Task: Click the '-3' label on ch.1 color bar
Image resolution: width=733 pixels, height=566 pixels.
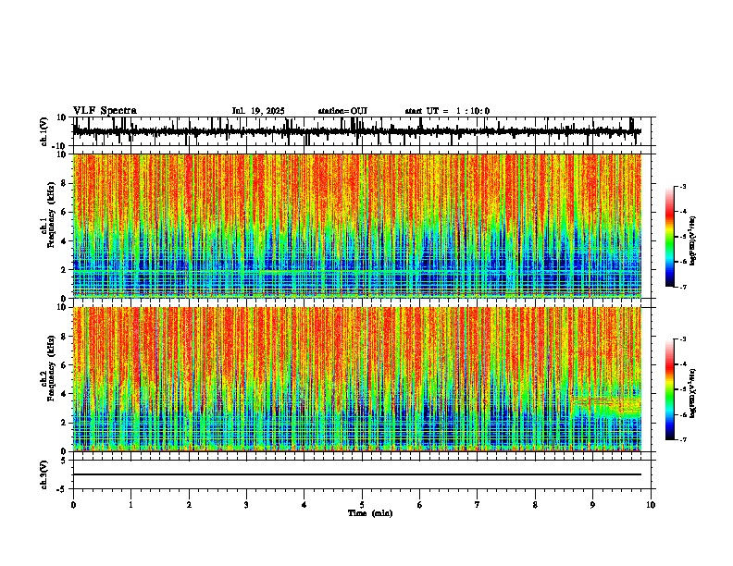Action: coord(682,186)
